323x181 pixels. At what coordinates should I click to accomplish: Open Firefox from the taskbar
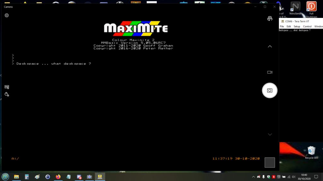pos(58,177)
